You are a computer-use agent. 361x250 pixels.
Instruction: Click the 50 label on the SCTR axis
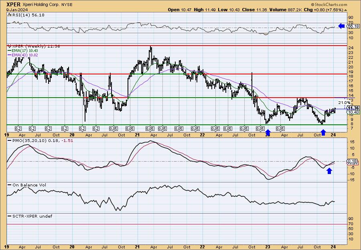350,229
